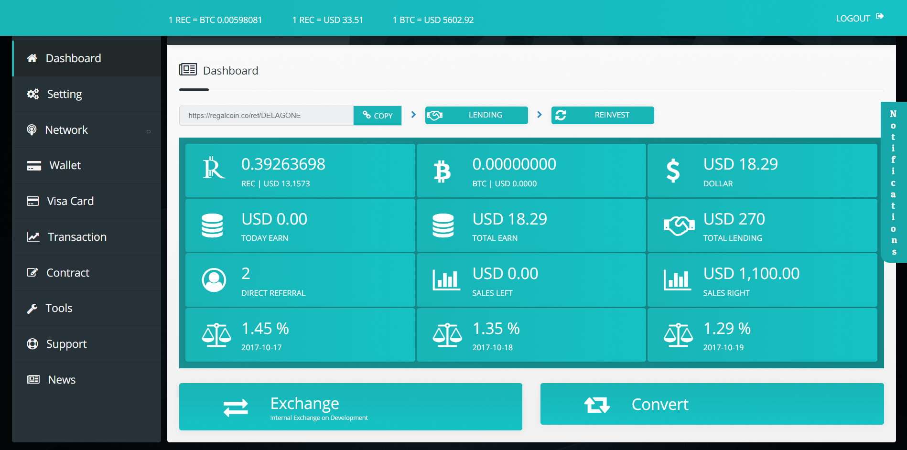907x450 pixels.
Task: Click the dollar sign icon
Action: 673,171
